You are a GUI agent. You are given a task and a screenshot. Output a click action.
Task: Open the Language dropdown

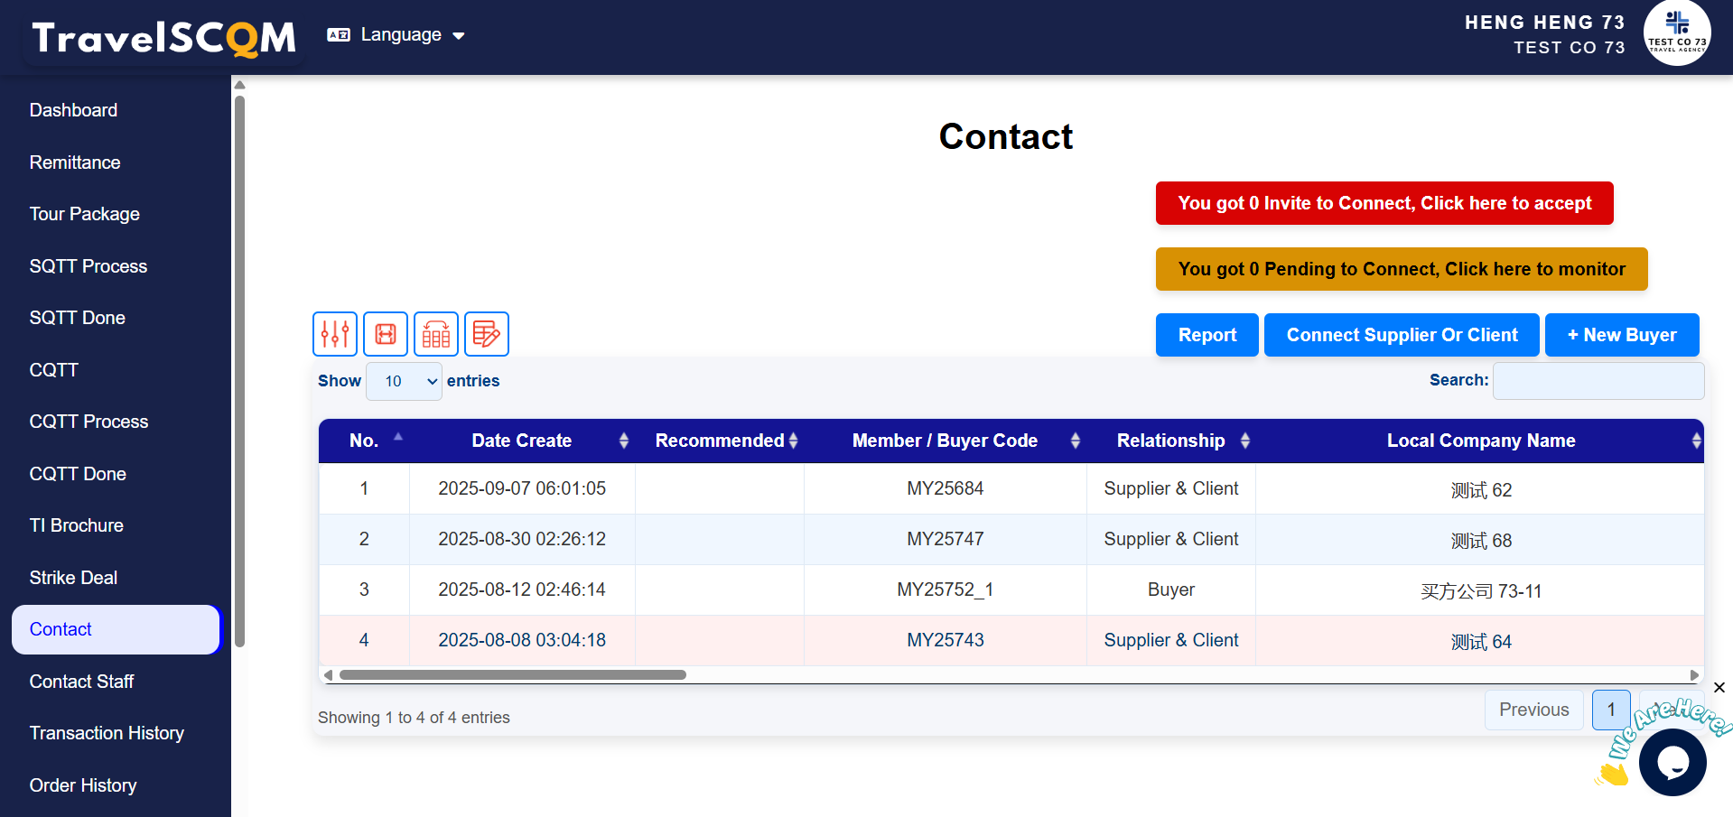[397, 35]
